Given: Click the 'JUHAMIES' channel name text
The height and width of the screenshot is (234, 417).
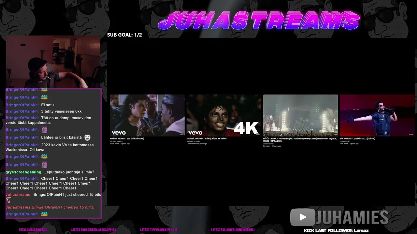Looking at the screenshot, I should tap(352, 217).
